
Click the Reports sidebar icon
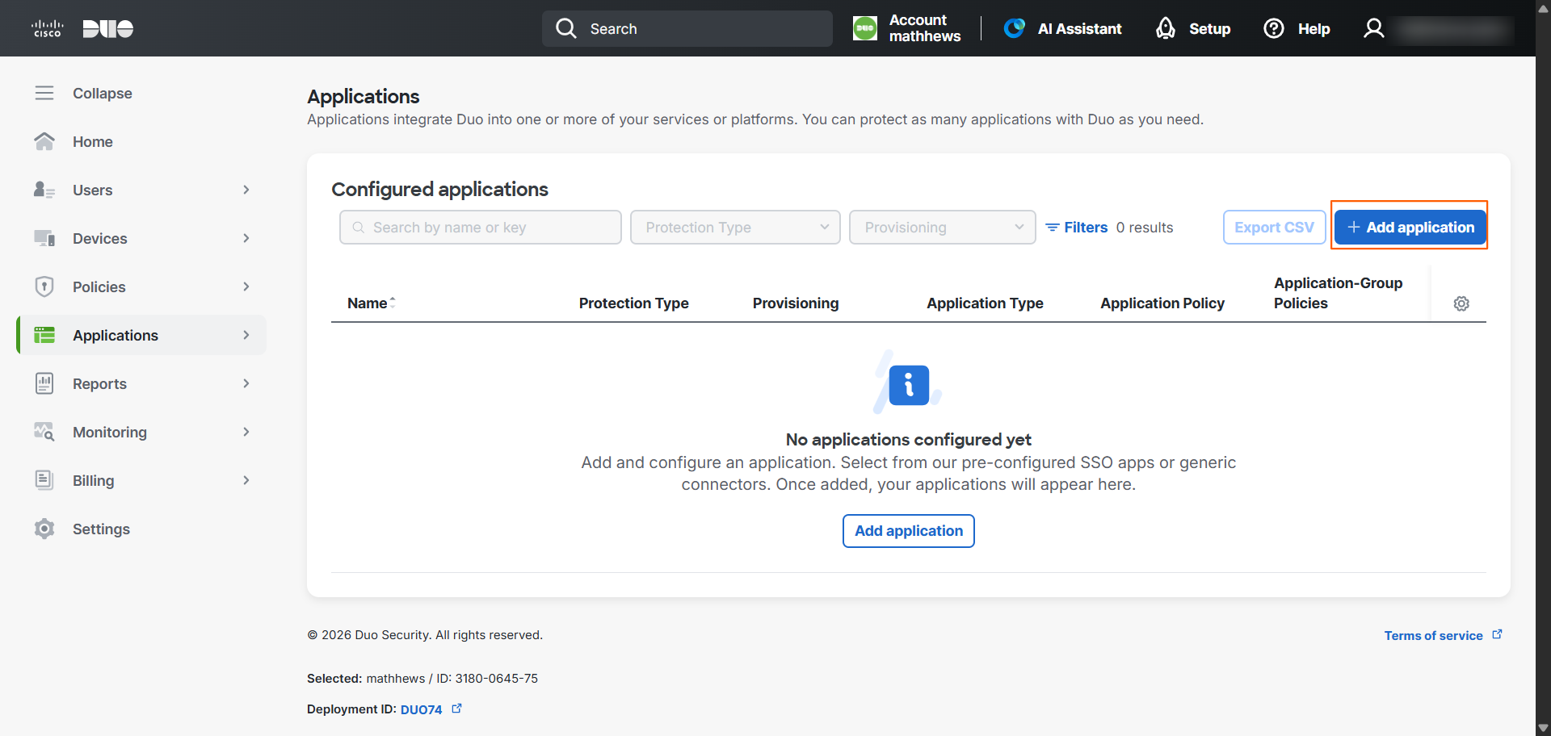point(44,383)
